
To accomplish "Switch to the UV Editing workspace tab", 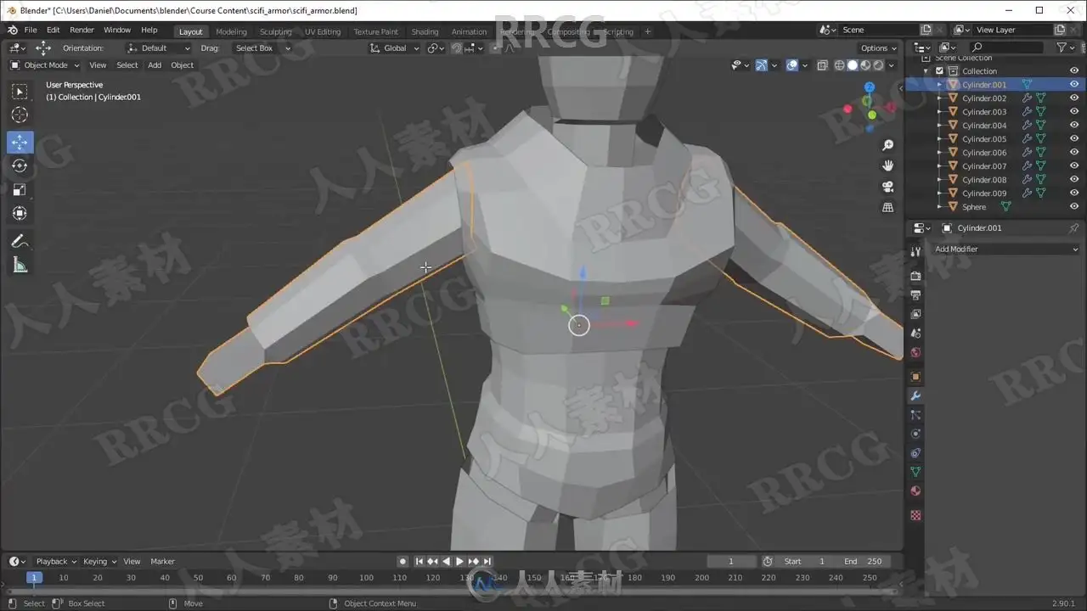I will 323,32.
